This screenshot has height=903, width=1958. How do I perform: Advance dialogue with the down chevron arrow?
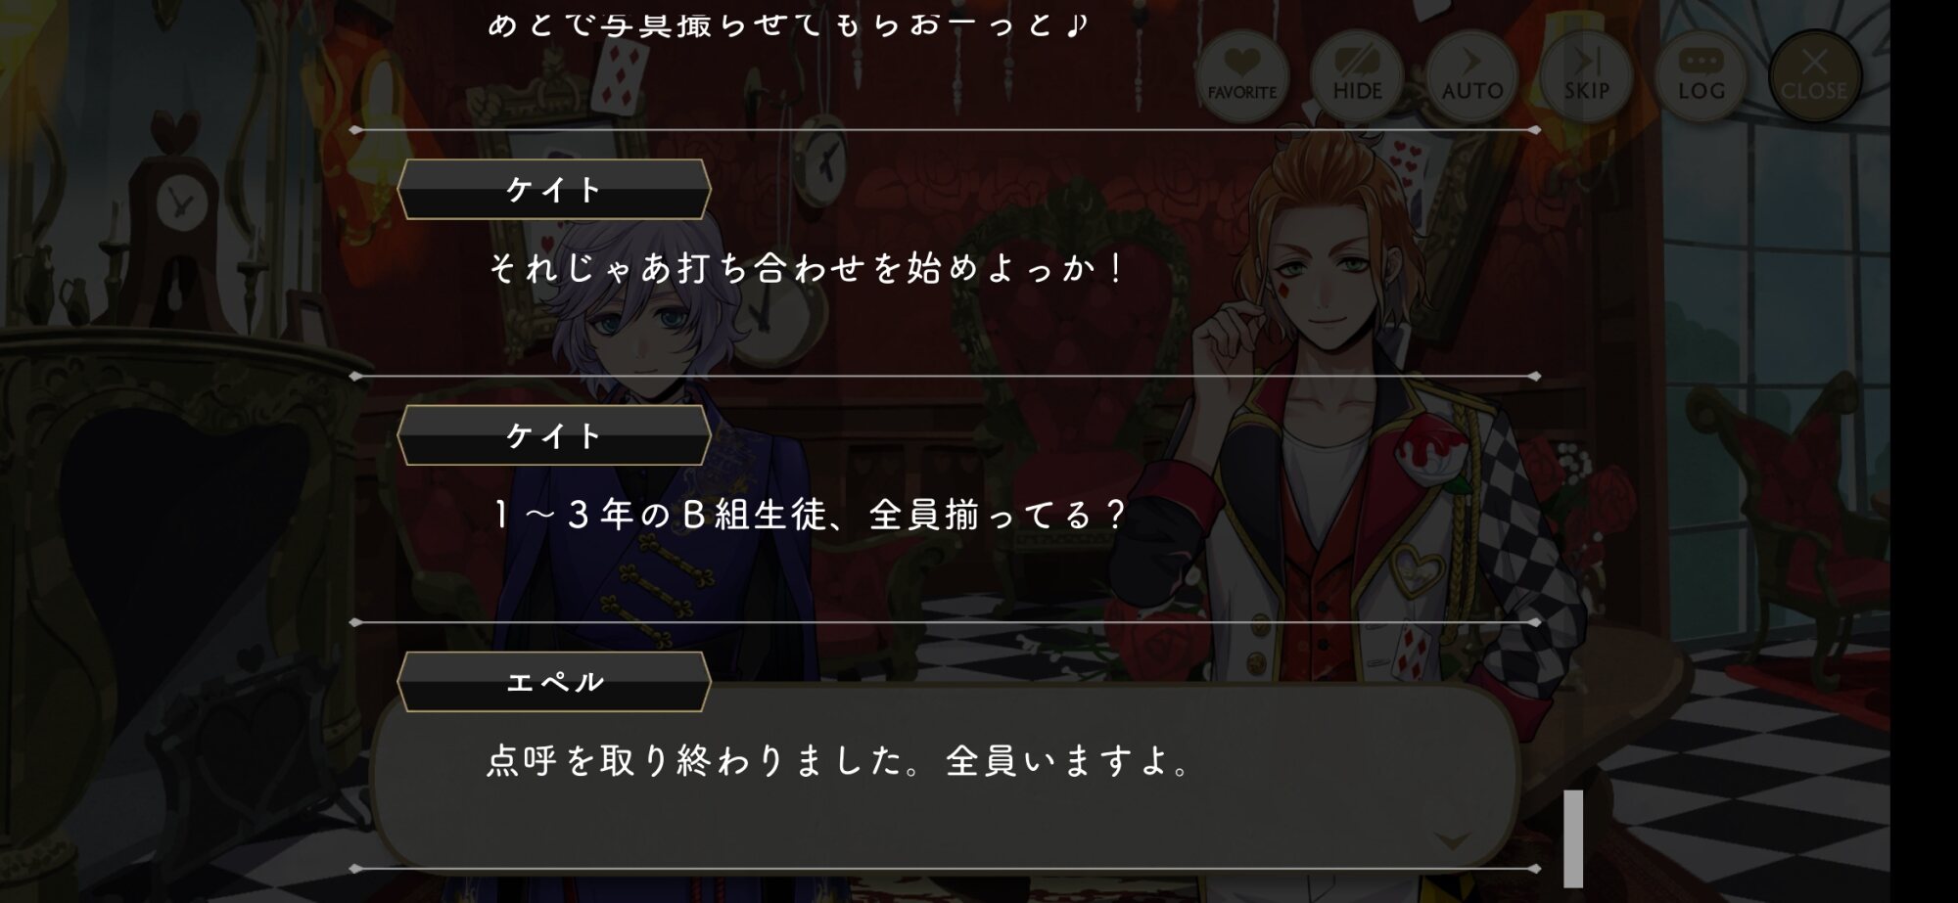(x=1452, y=840)
